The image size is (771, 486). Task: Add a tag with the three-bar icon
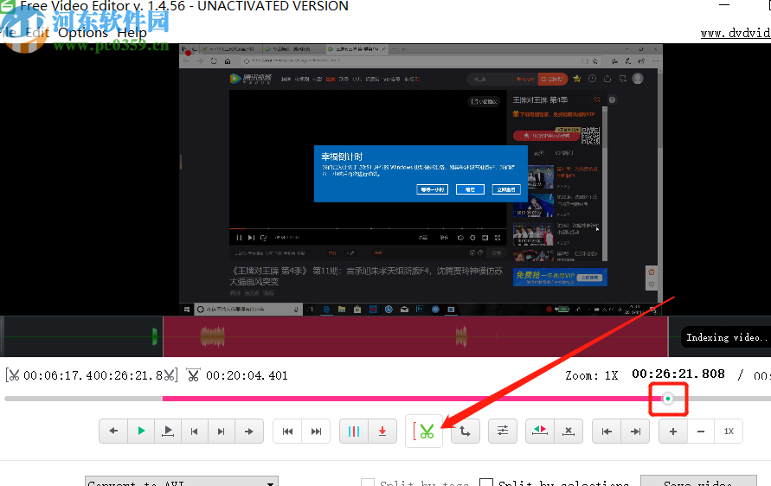point(354,431)
